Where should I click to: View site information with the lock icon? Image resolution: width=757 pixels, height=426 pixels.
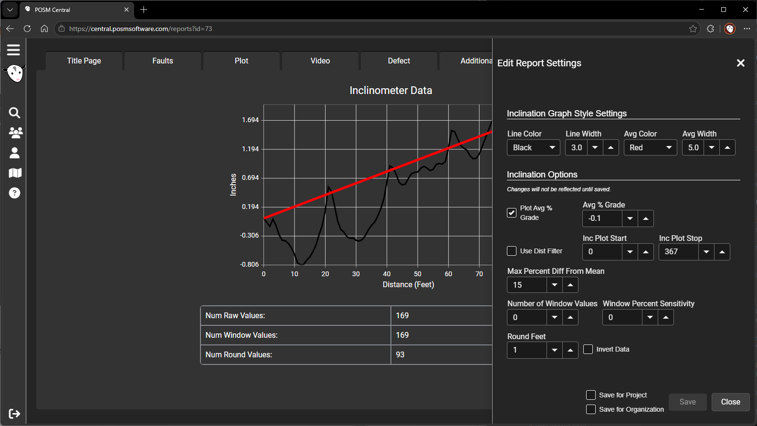61,29
